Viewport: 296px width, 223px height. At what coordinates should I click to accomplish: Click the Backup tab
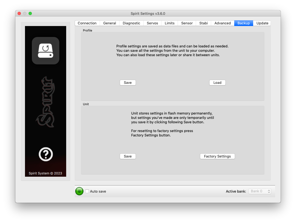244,23
